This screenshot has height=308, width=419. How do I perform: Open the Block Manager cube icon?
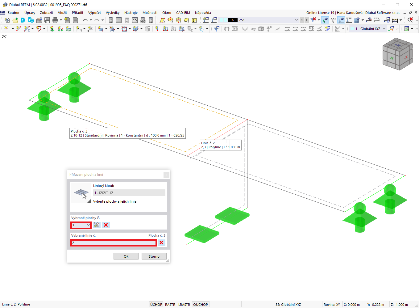31,20
